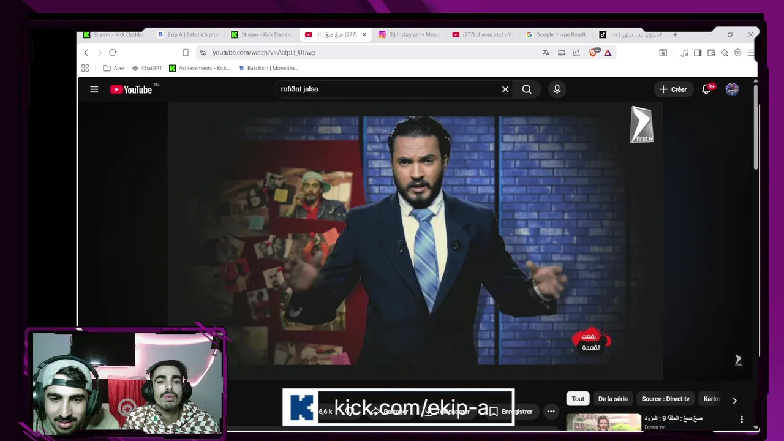Open the suggested video thumbnail from Direct tv

click(603, 423)
